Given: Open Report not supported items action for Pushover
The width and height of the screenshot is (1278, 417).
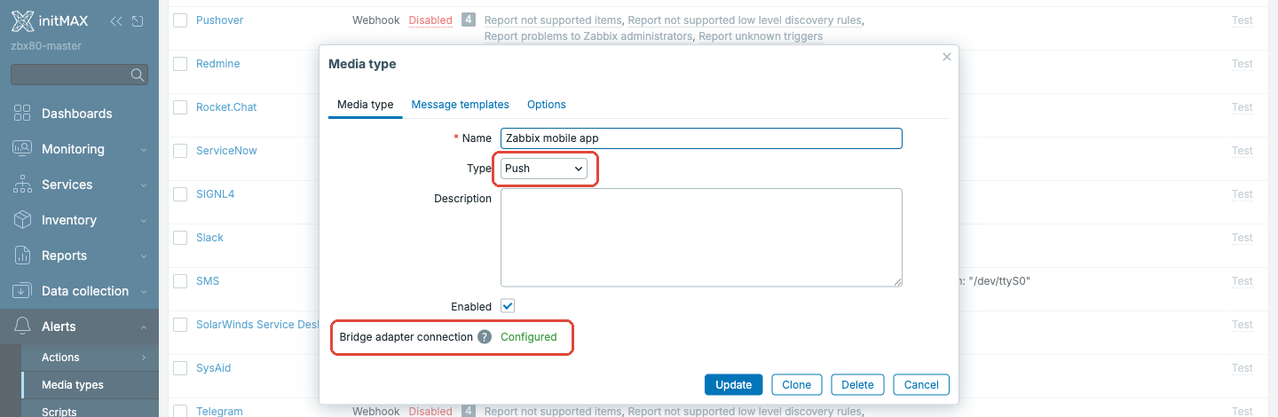Looking at the screenshot, I should coord(554,20).
